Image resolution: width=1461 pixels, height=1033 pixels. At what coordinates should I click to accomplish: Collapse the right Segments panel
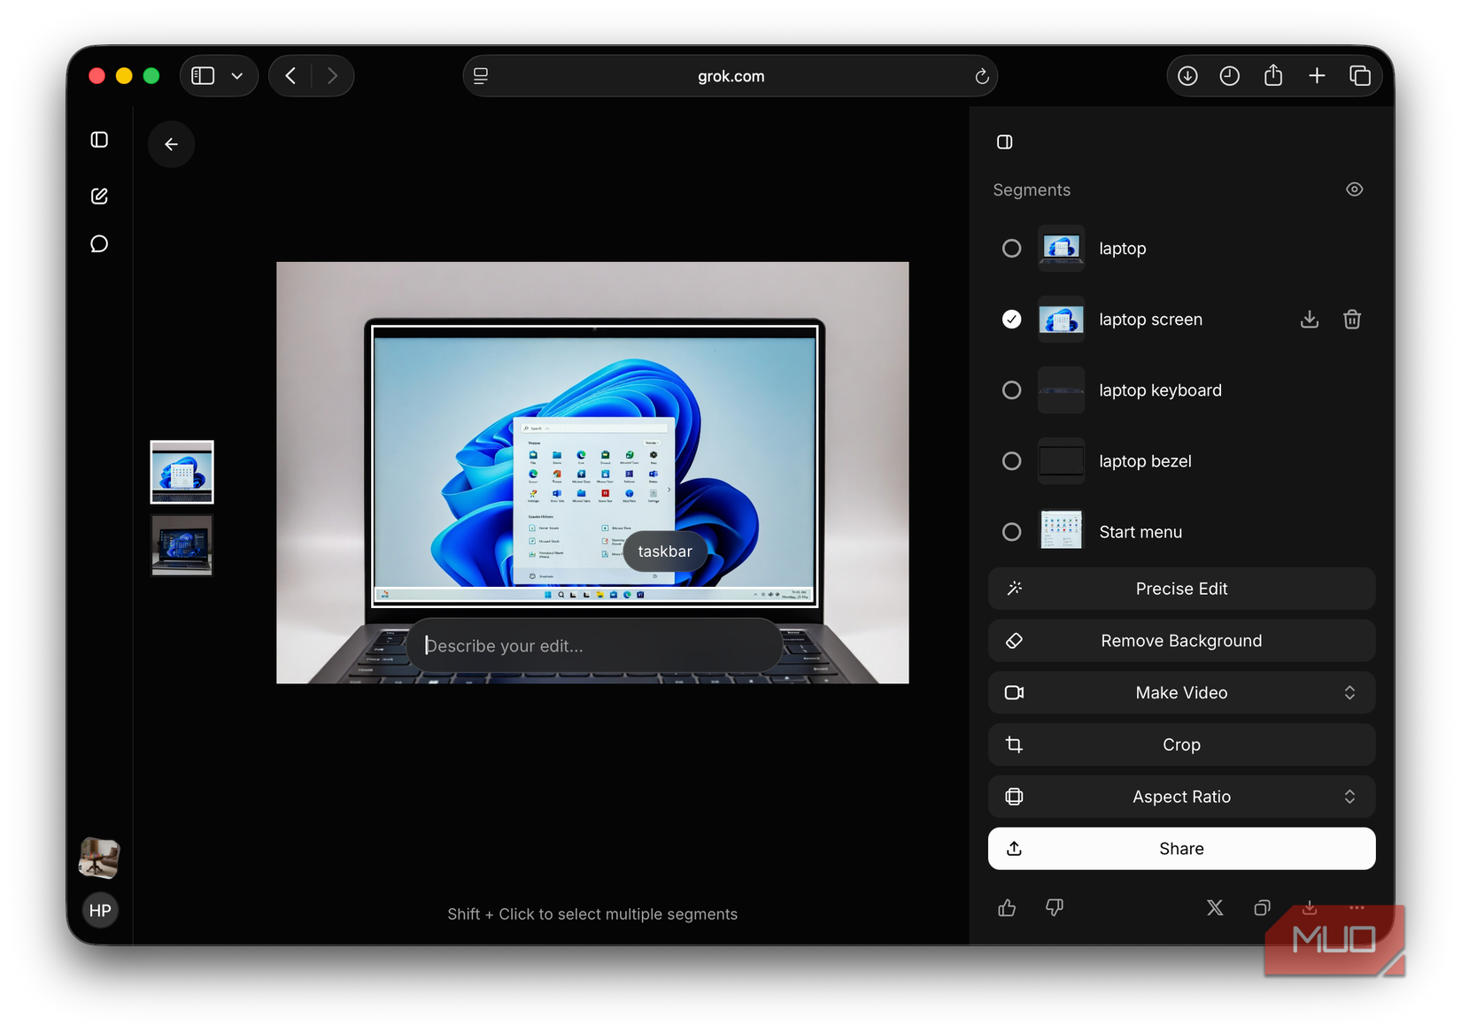[1004, 142]
